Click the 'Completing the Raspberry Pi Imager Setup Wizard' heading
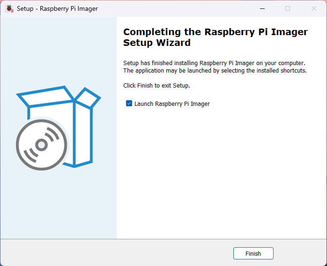Image resolution: width=327 pixels, height=266 pixels. [x=215, y=37]
